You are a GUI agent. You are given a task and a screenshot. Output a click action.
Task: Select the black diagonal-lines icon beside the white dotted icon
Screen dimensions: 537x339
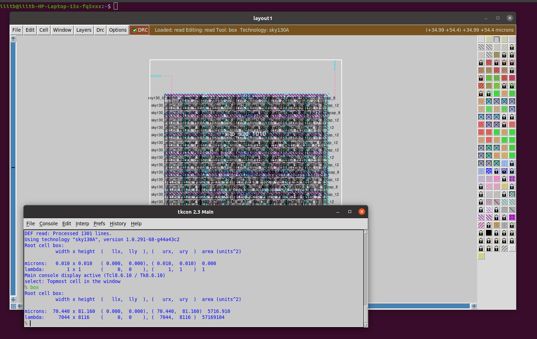[x=504, y=248]
